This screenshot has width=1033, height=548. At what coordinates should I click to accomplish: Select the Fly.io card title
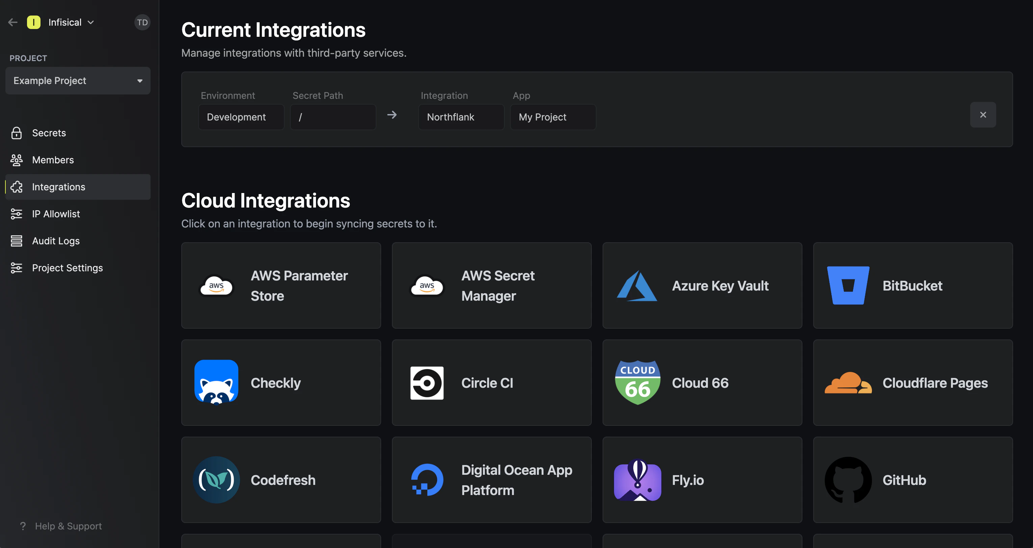tap(688, 480)
